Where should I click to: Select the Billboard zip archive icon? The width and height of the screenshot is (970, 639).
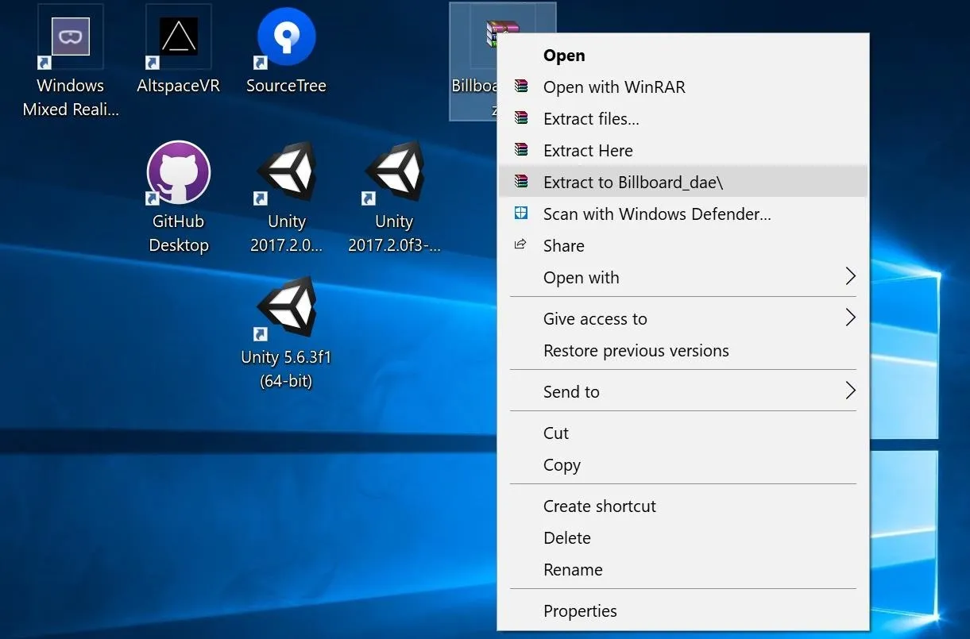click(502, 36)
